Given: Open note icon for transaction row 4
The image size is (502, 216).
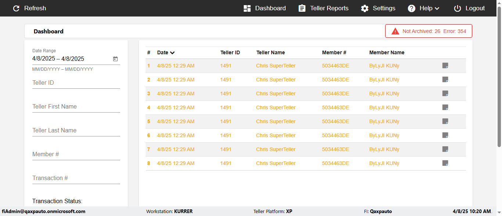Looking at the screenshot, I should tap(445, 107).
